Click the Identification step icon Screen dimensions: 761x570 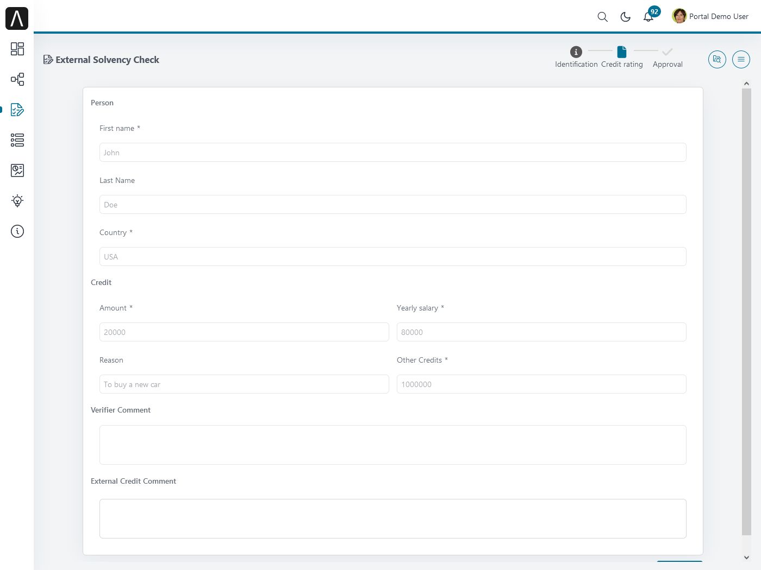576,52
